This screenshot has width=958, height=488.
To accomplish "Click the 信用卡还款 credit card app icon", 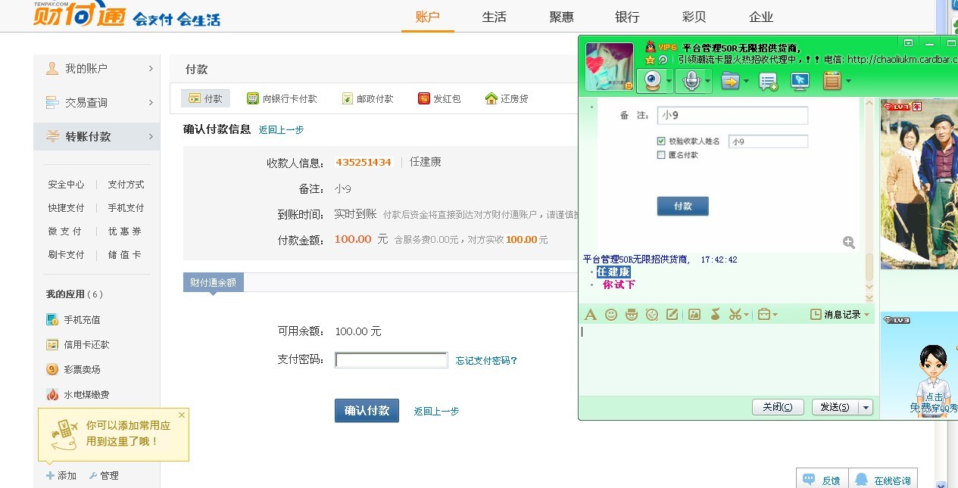I will pos(52,344).
